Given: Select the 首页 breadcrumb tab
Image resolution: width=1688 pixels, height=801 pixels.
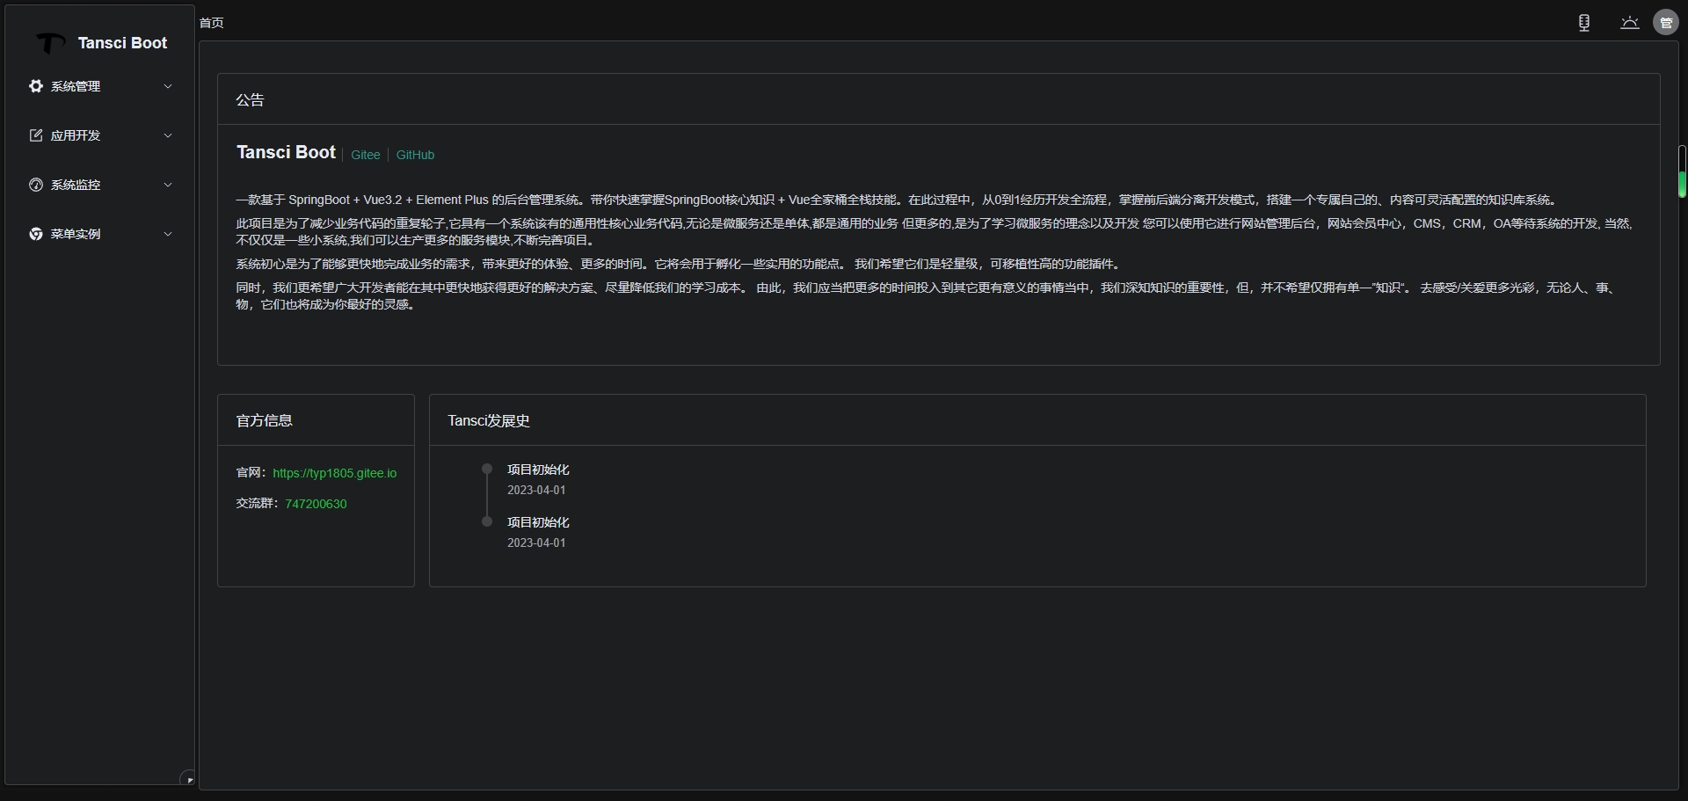Looking at the screenshot, I should click(212, 23).
